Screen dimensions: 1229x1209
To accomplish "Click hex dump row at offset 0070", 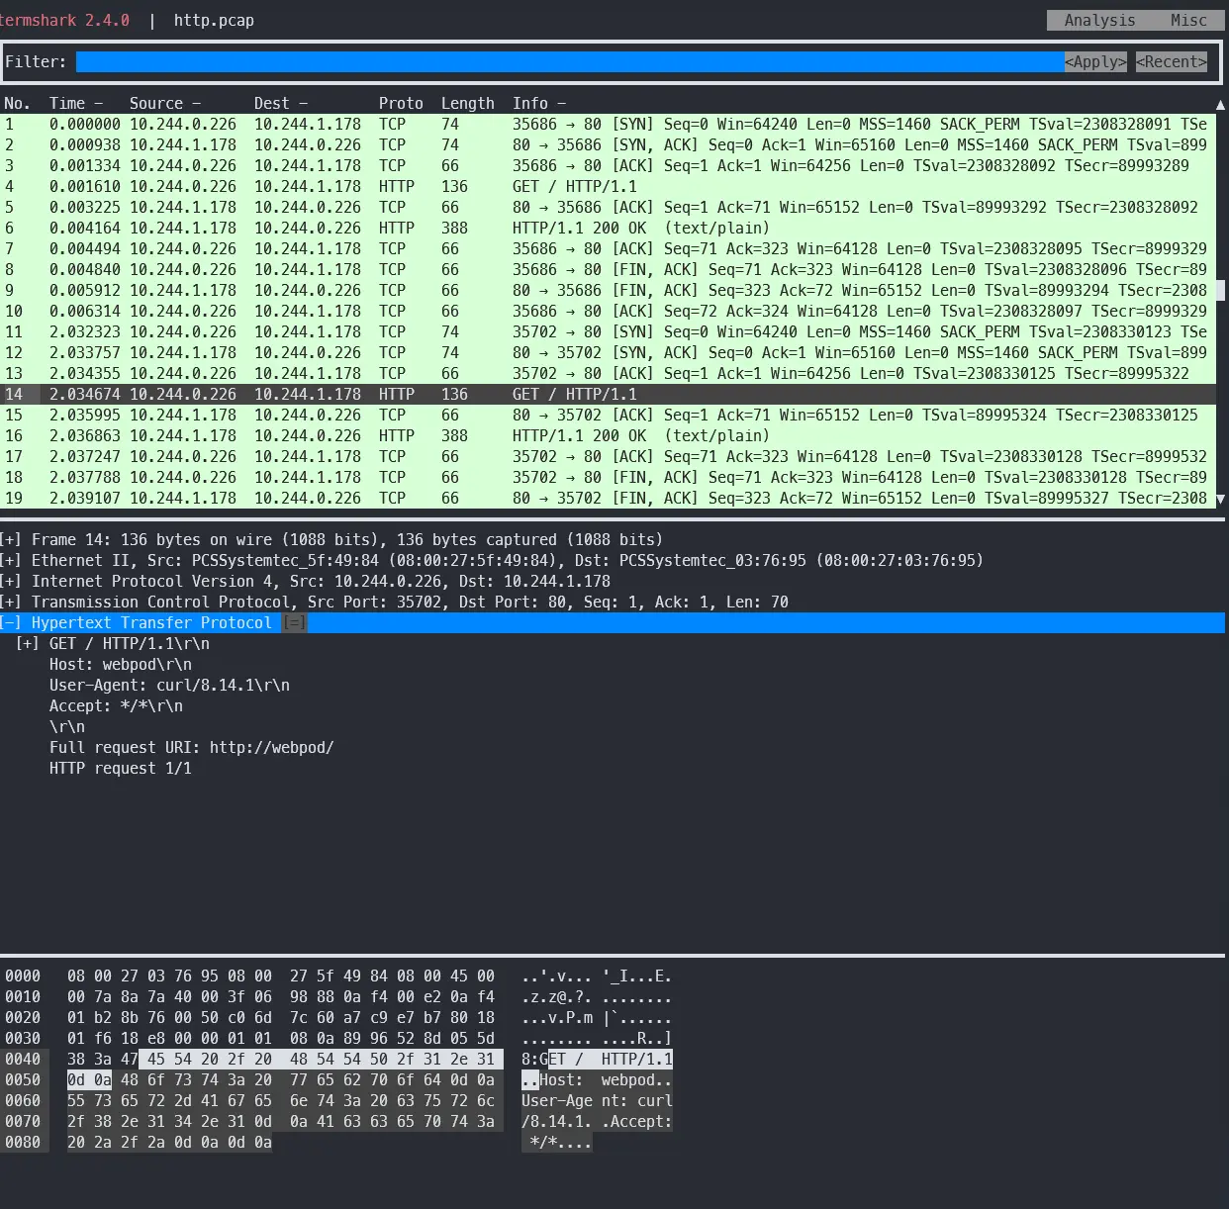I will tap(337, 1121).
